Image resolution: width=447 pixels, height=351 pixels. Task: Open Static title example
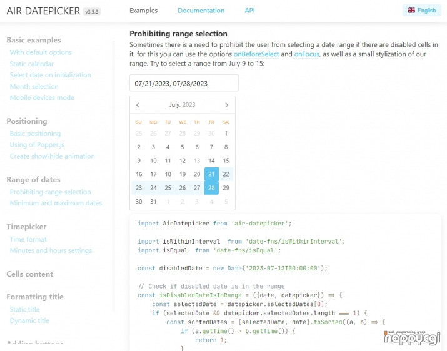[x=24, y=309]
